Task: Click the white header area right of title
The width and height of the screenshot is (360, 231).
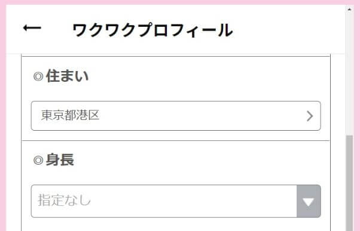Action: click(287, 30)
